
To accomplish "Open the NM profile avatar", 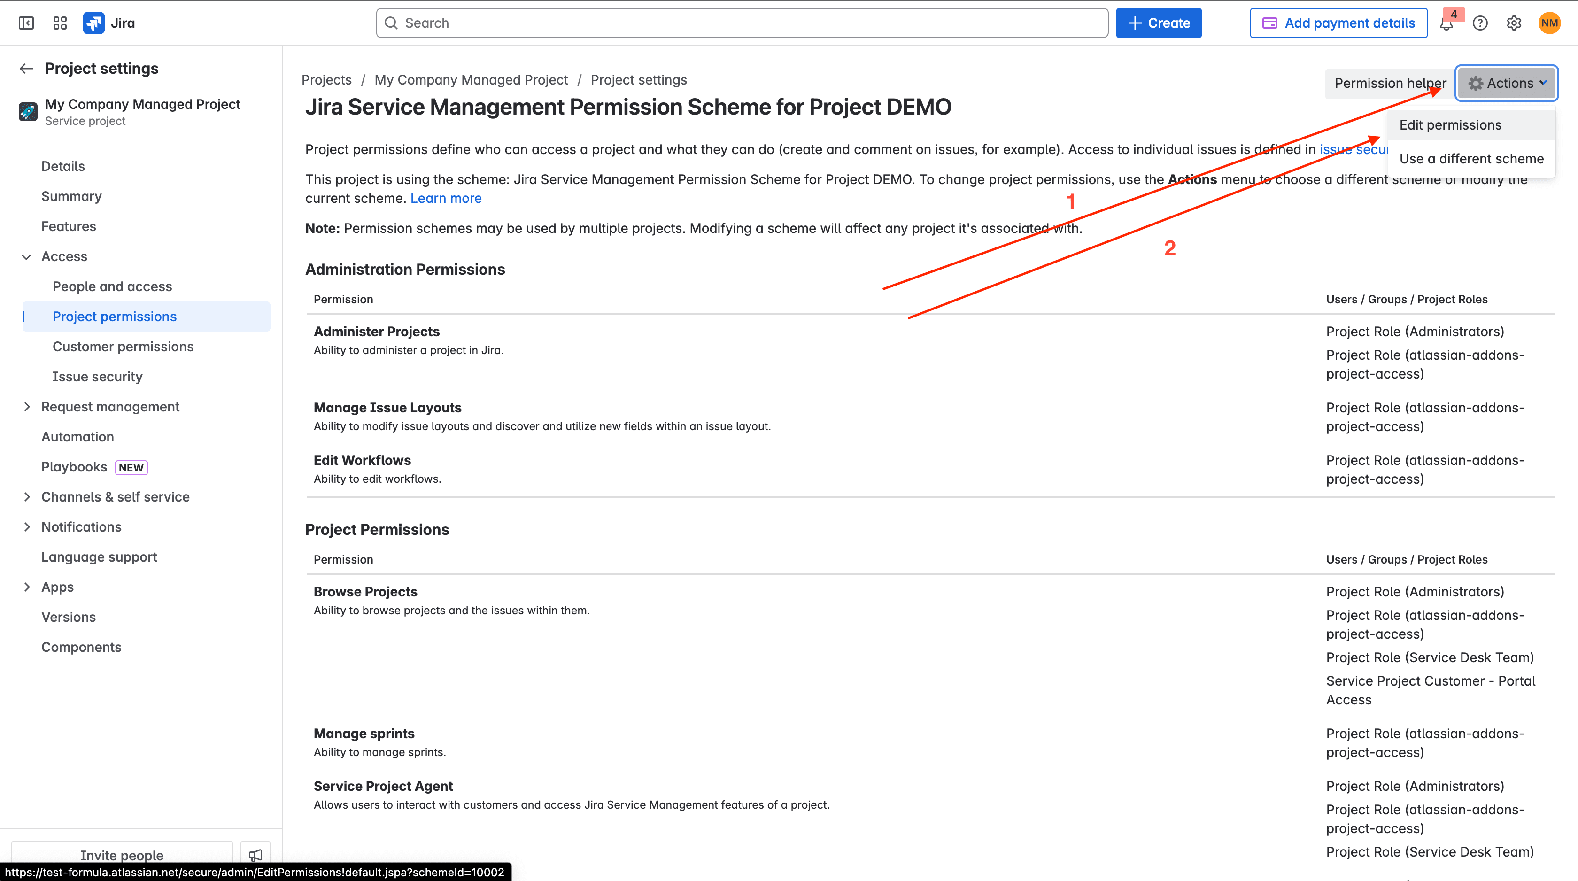I will tap(1549, 23).
